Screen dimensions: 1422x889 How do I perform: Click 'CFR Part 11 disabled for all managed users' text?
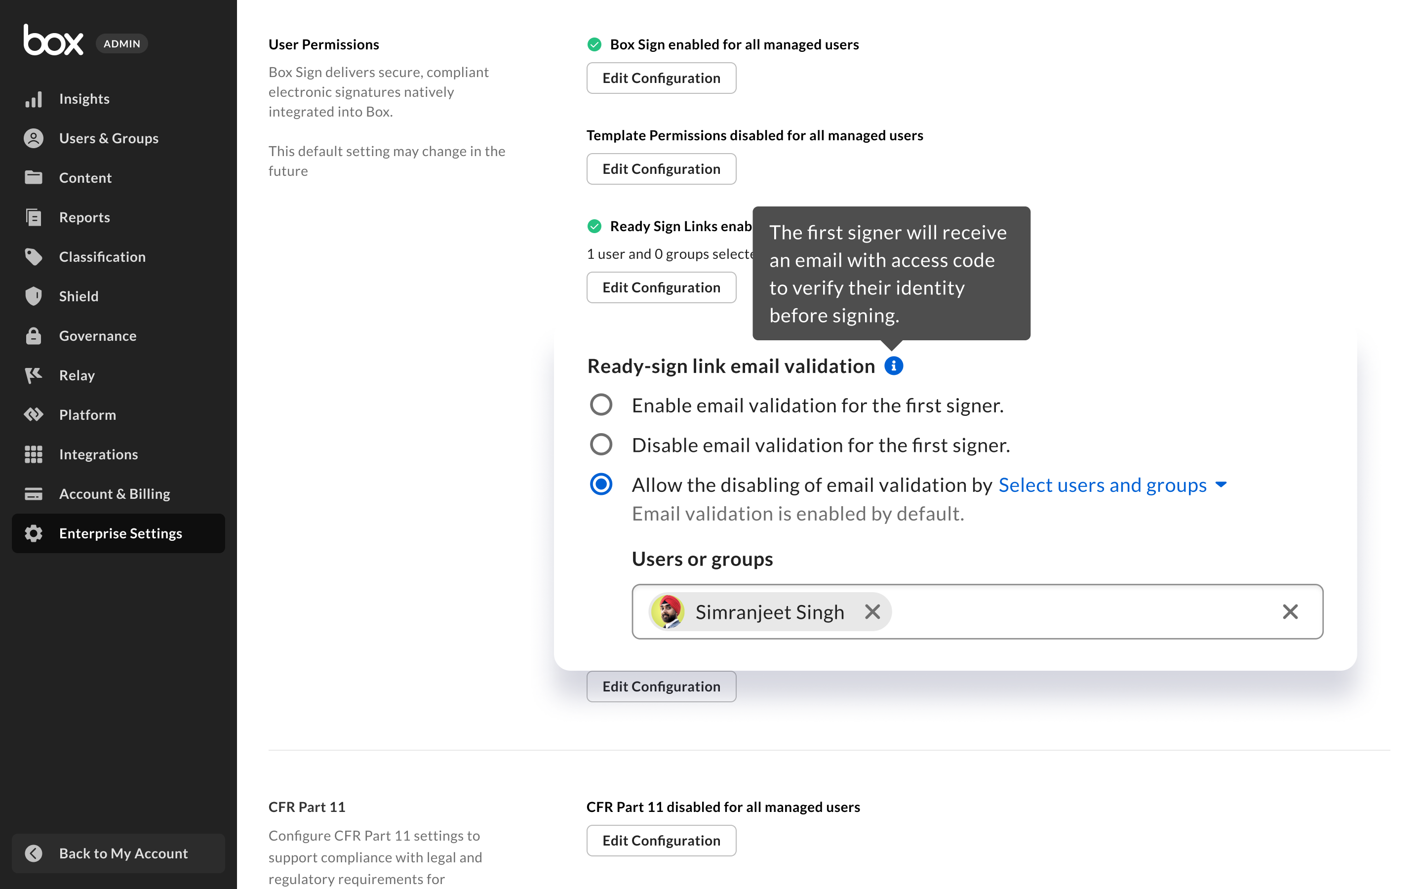tap(723, 807)
